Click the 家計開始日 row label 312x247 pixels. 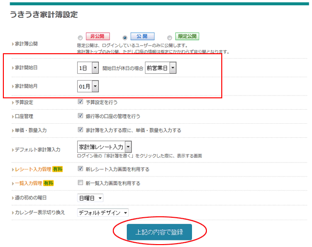pyautogui.click(x=26, y=68)
